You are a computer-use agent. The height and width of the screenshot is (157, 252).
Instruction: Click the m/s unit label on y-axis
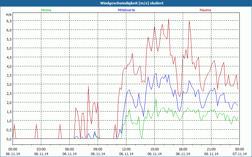coord(9,14)
